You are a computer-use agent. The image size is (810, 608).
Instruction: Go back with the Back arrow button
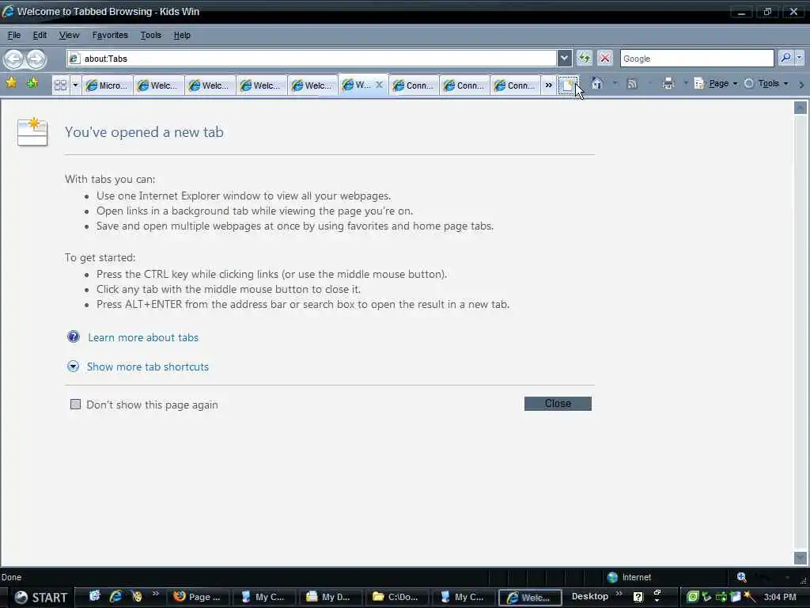tap(14, 59)
